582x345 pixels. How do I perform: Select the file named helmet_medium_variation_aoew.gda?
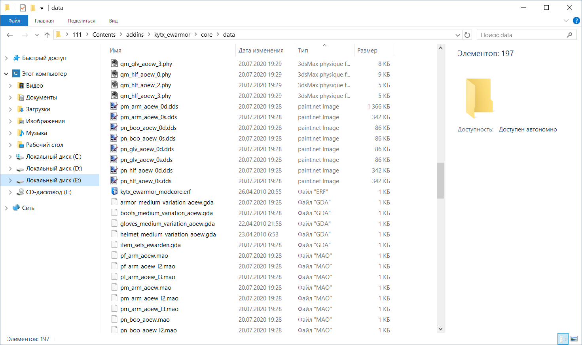coord(168,234)
